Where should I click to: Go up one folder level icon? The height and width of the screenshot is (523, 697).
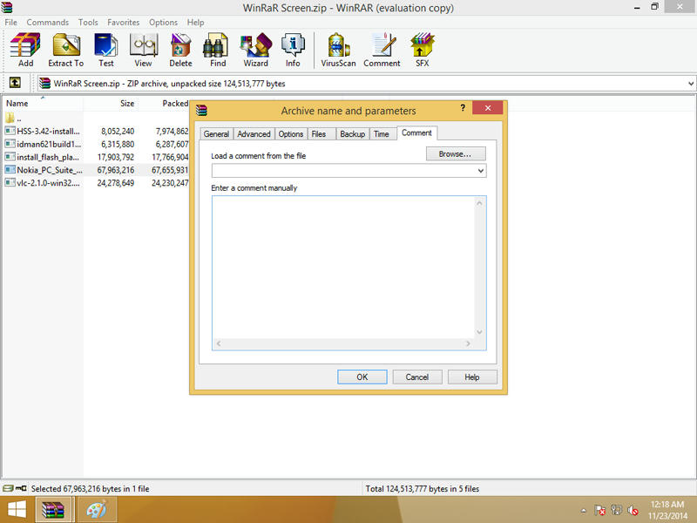click(x=15, y=83)
